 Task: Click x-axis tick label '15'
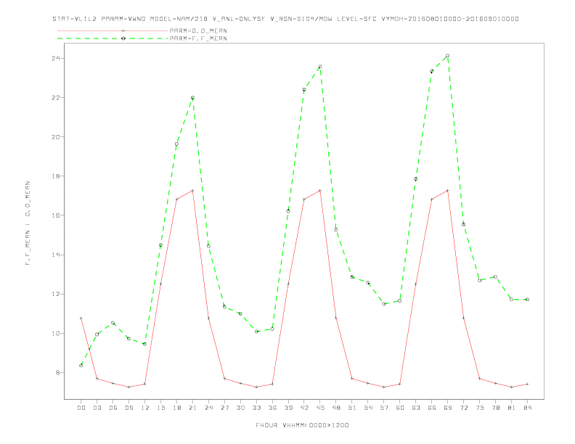(160, 408)
